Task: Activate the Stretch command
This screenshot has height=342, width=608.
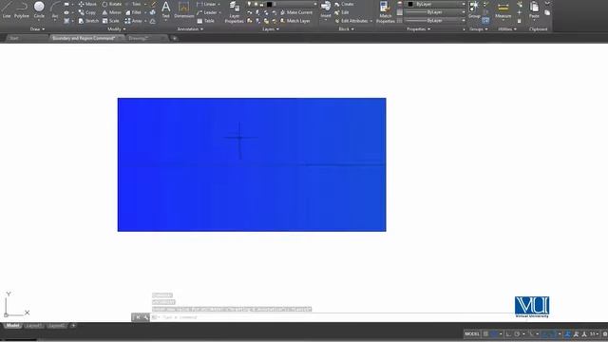Action: pos(88,21)
